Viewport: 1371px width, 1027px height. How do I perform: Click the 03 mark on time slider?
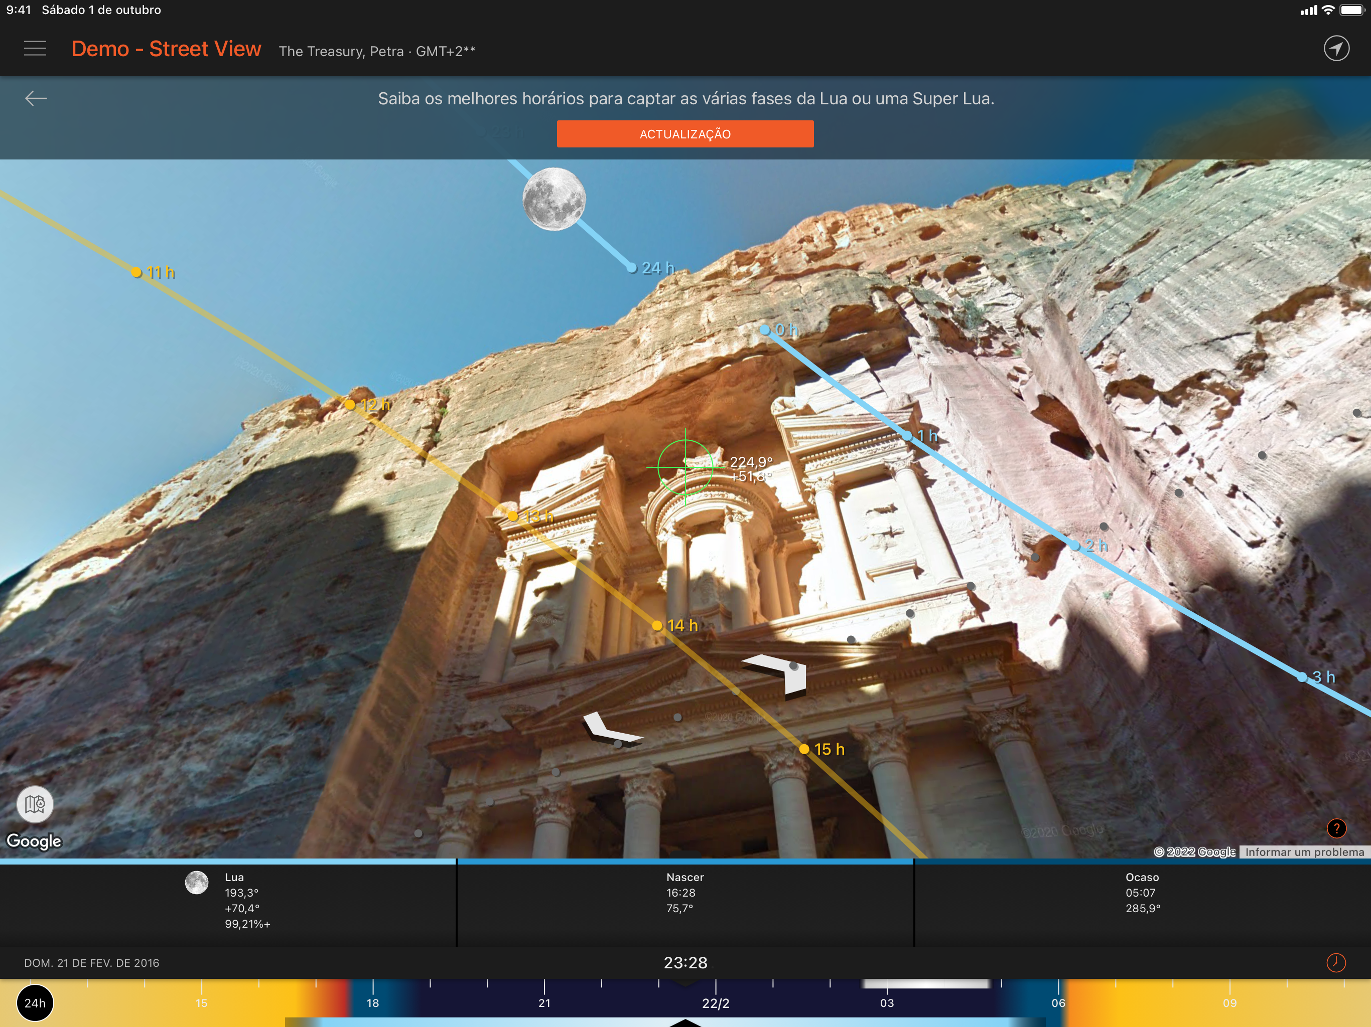pos(887,1002)
